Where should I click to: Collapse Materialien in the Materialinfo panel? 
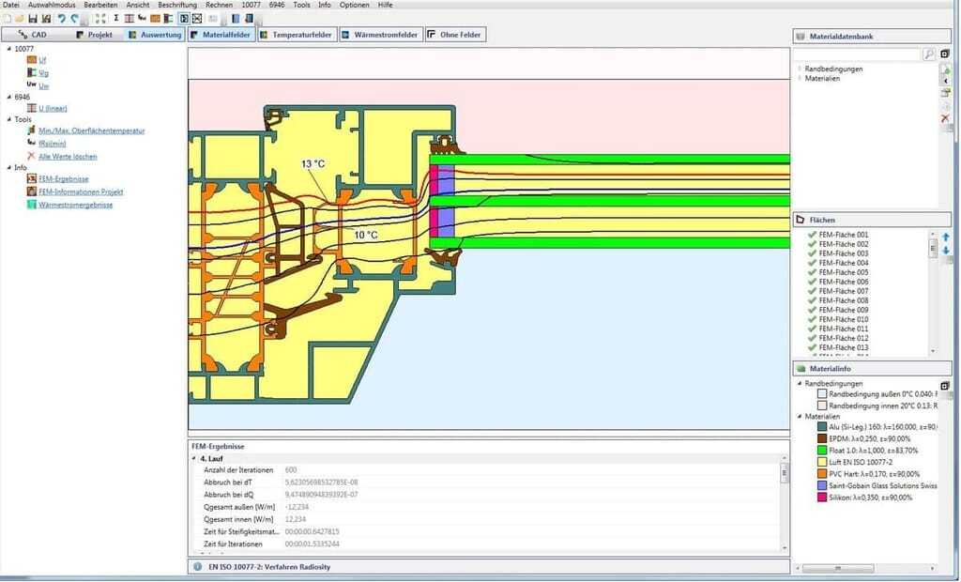(800, 416)
